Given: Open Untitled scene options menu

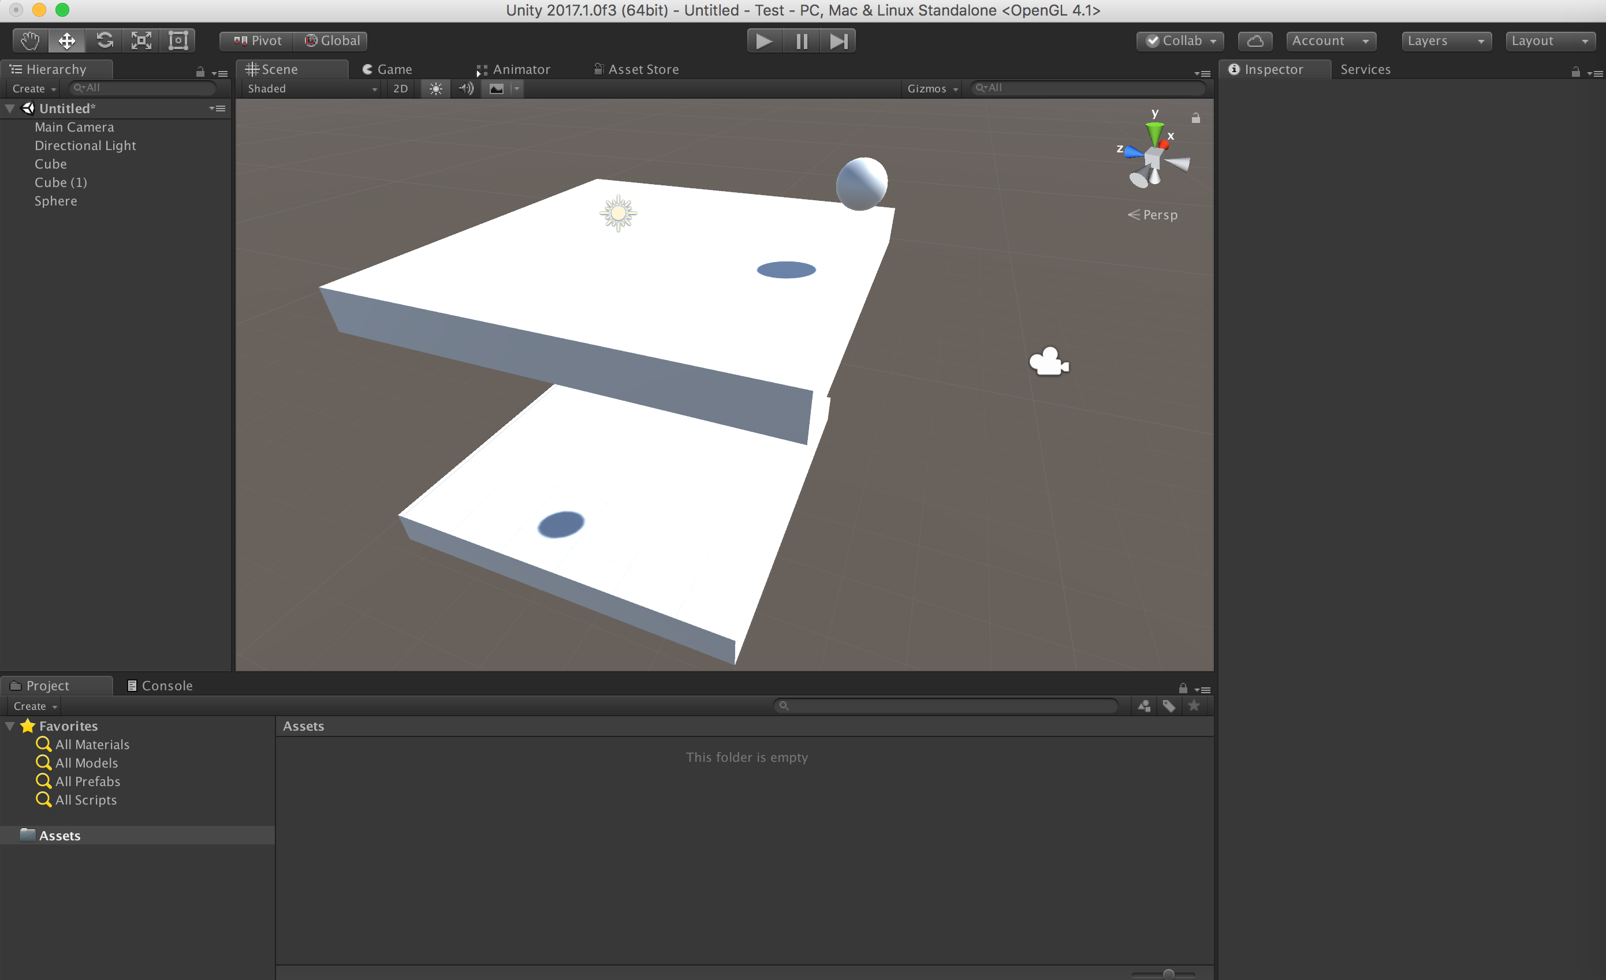Looking at the screenshot, I should point(218,108).
